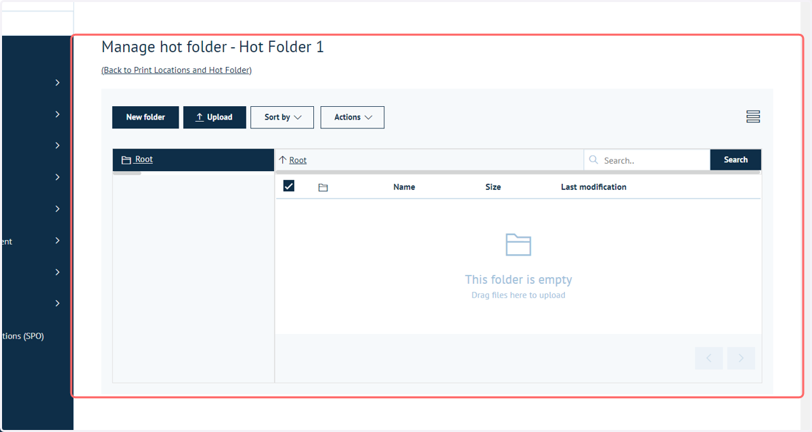The width and height of the screenshot is (812, 432).
Task: Click the magnifier icon in search box
Action: (x=594, y=160)
